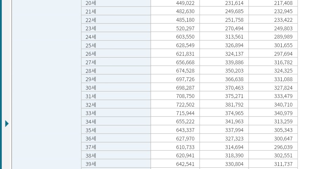The image size is (309, 169).
Task: Click the cell showing 333,479
Action: pyautogui.click(x=283, y=96)
